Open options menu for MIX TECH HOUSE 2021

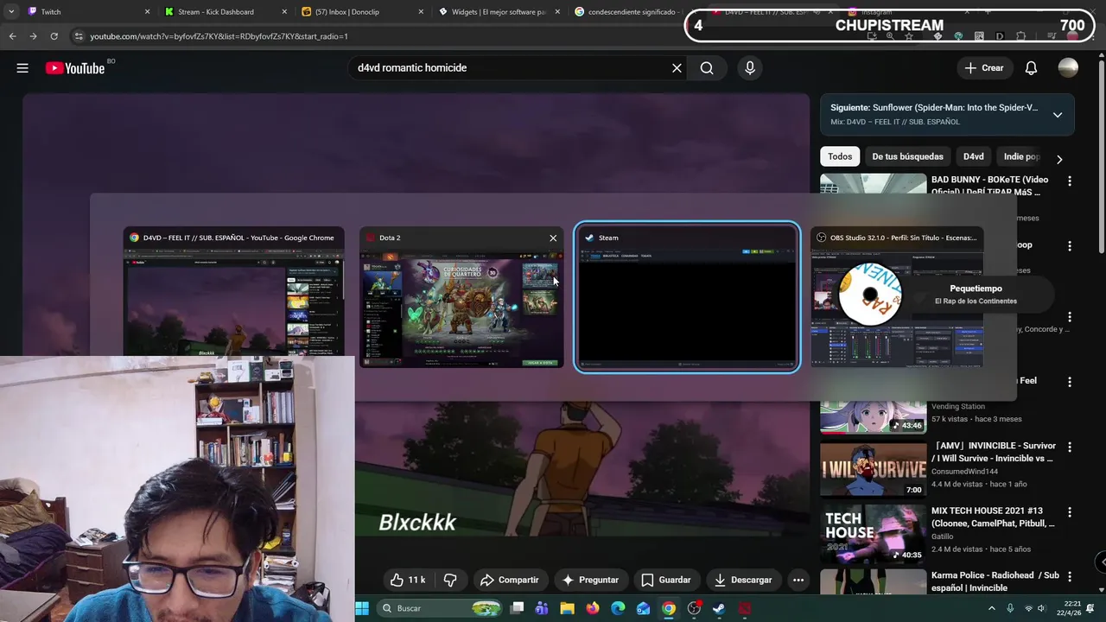click(x=1070, y=512)
